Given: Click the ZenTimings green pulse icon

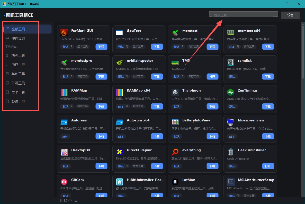Looking at the screenshot, I should 230,92.
